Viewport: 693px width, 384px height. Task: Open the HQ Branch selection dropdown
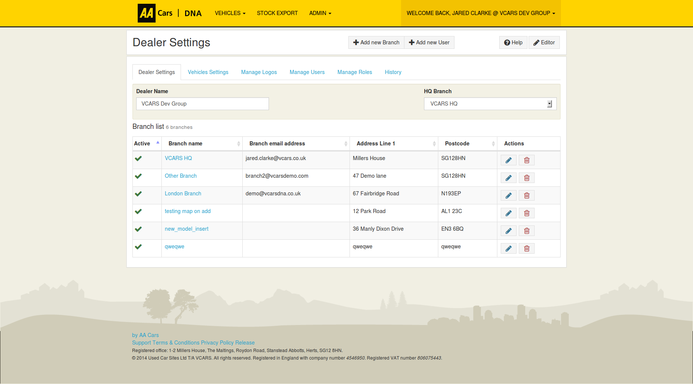[549, 103]
